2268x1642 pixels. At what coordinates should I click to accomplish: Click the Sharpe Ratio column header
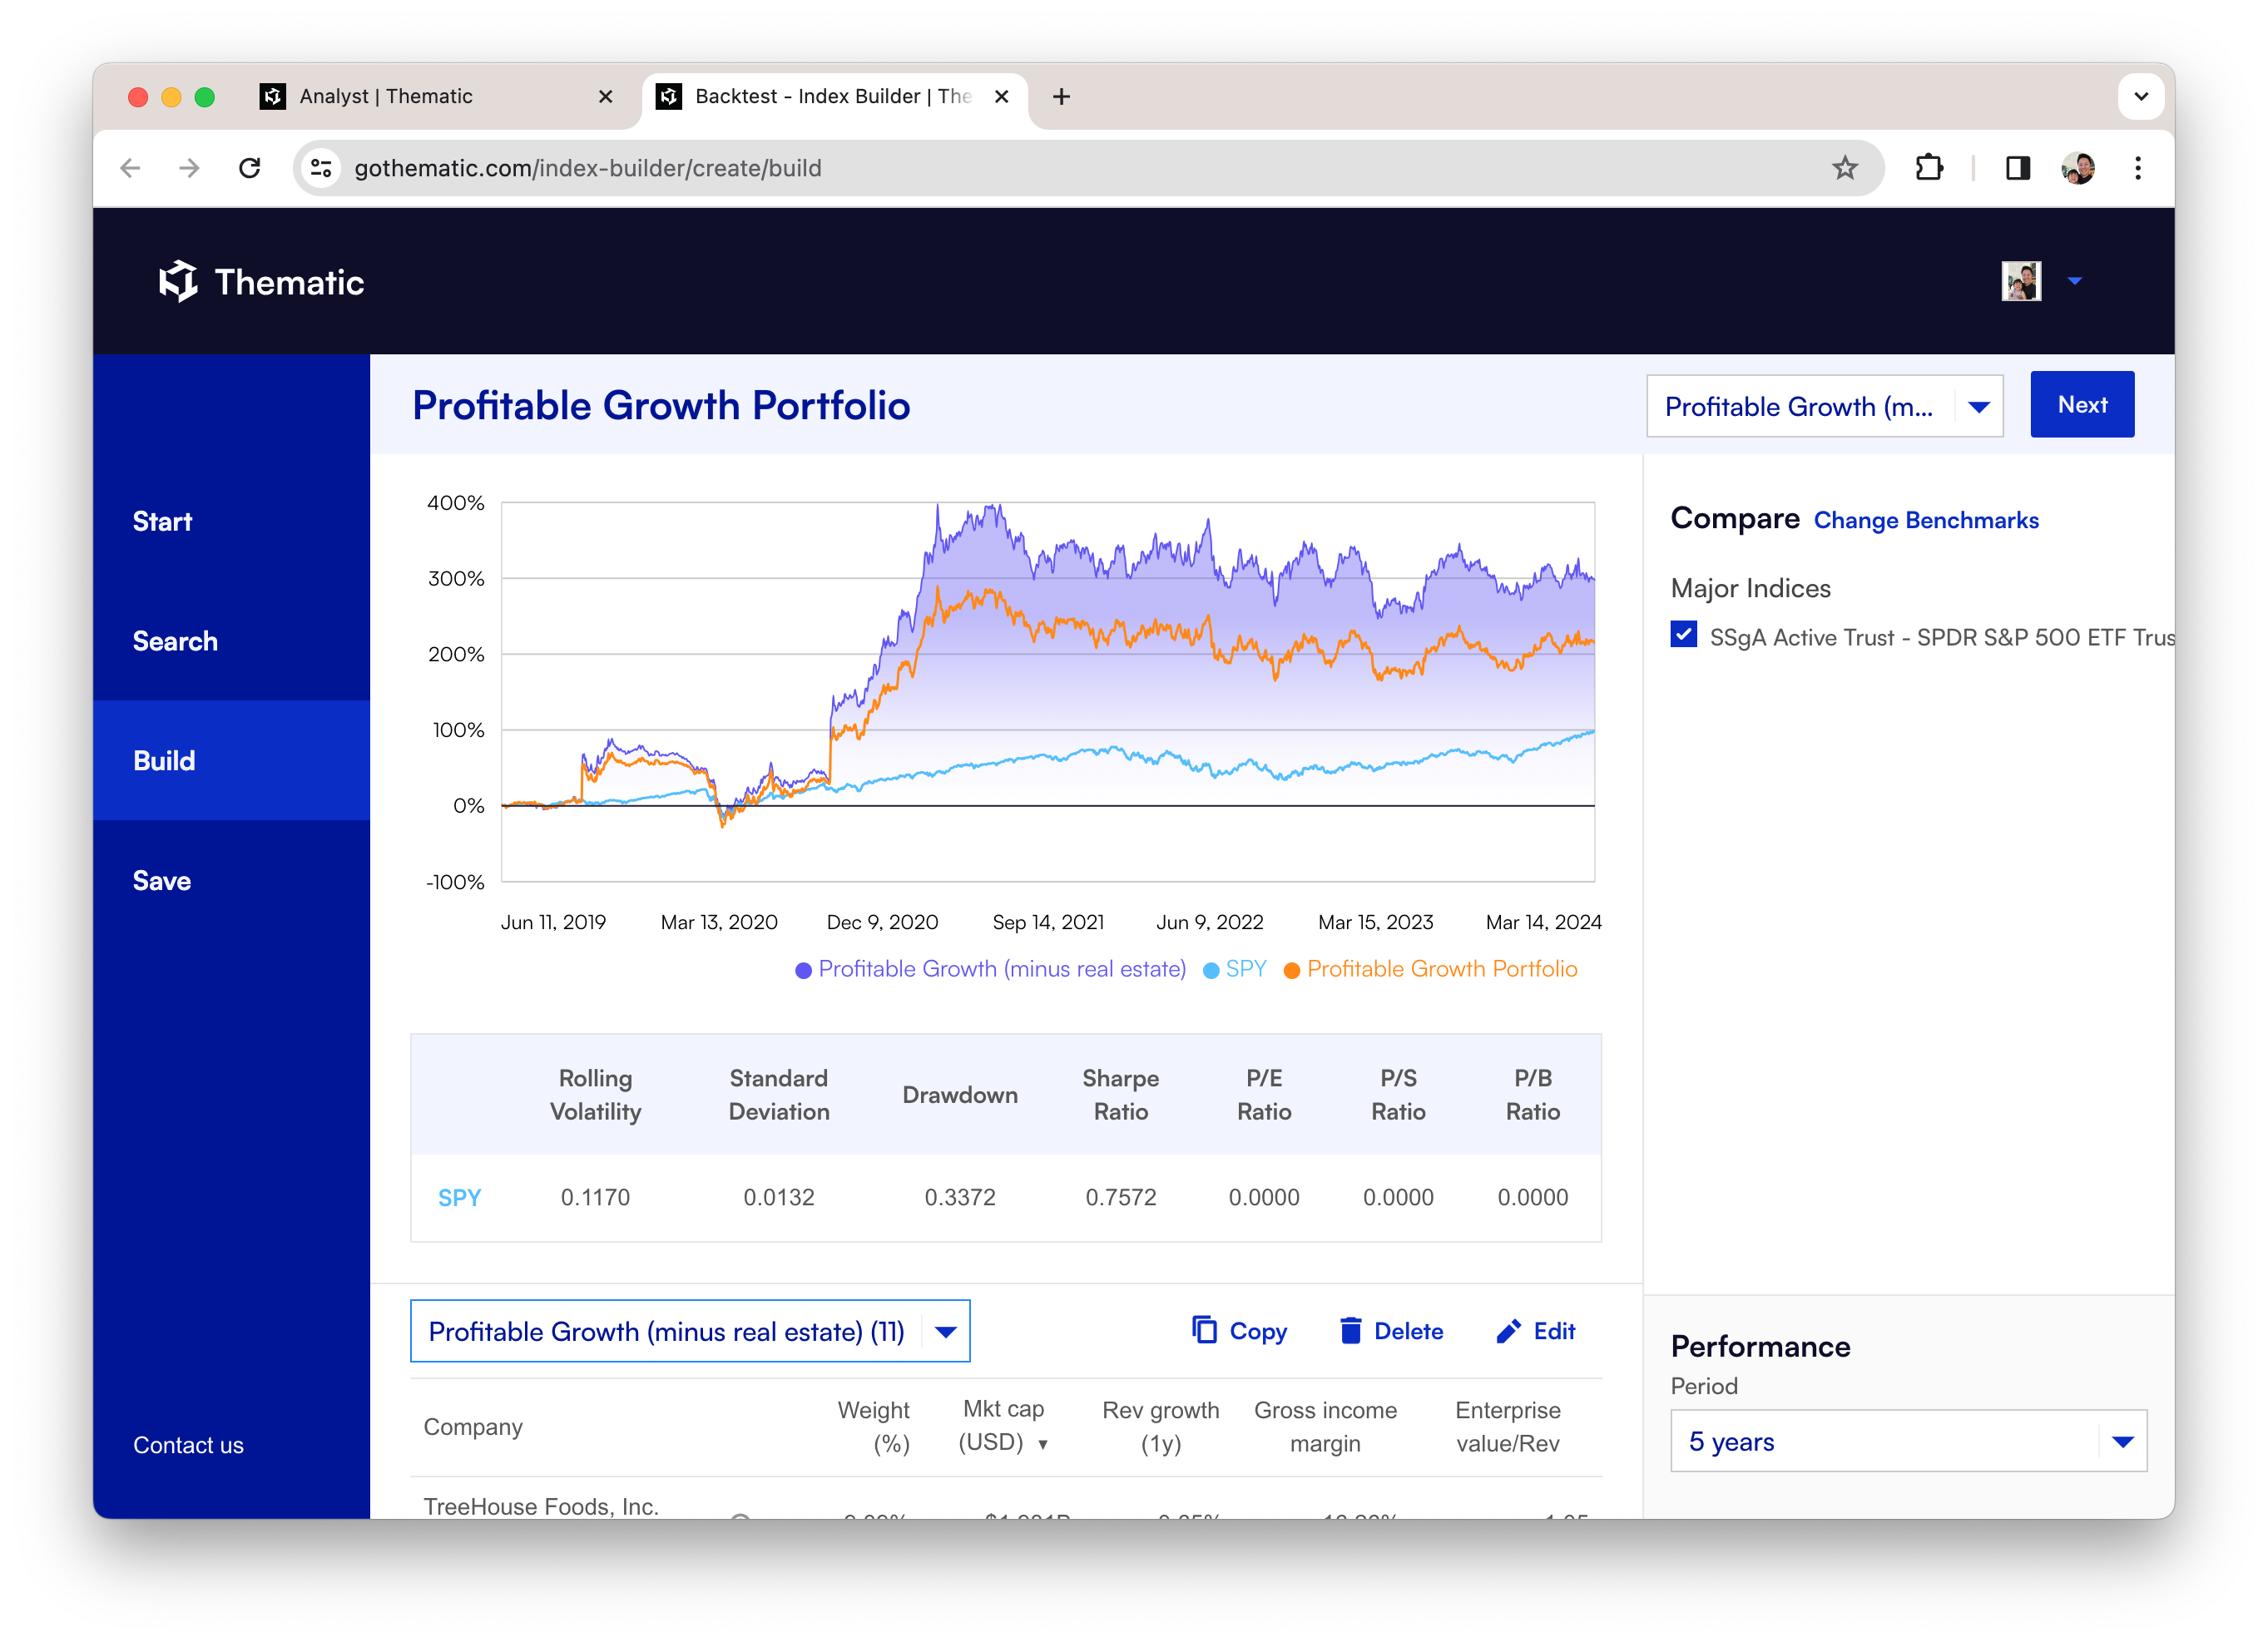[x=1120, y=1095]
